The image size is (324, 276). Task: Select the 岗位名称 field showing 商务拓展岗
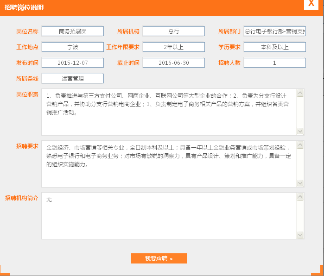[73, 31]
